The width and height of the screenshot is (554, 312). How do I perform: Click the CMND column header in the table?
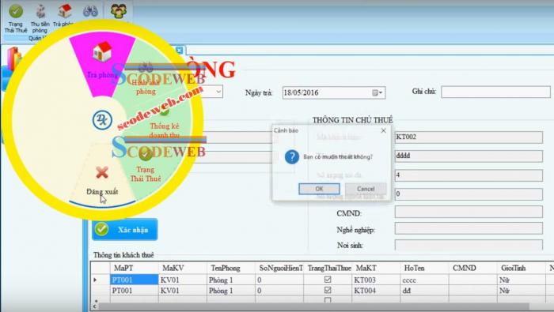473,268
